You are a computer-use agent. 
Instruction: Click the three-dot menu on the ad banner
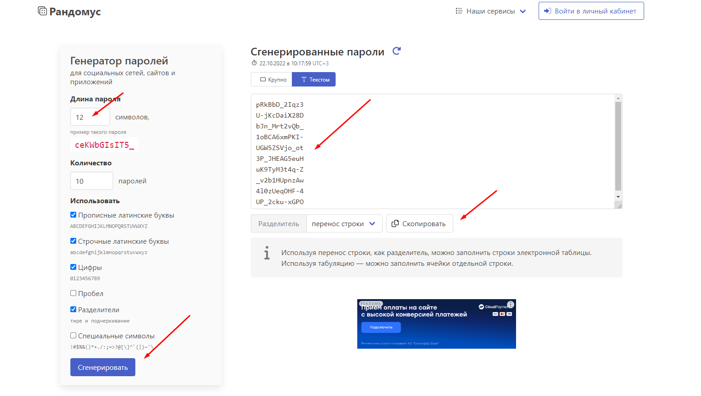coord(510,304)
